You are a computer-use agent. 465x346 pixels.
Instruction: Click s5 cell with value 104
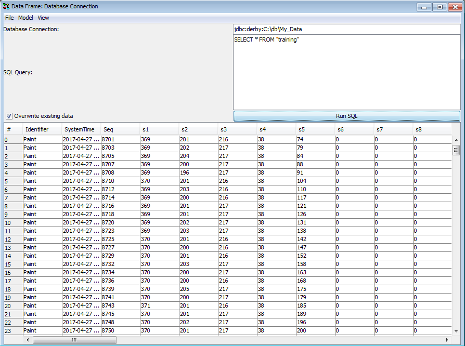click(316, 181)
